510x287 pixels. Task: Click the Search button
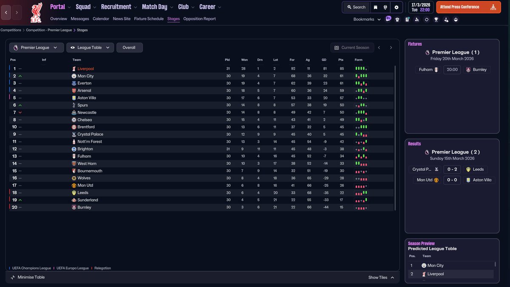click(356, 7)
